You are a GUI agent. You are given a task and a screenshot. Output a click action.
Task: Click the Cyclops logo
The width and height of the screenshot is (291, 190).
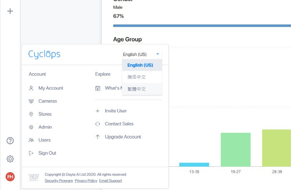pos(44,54)
